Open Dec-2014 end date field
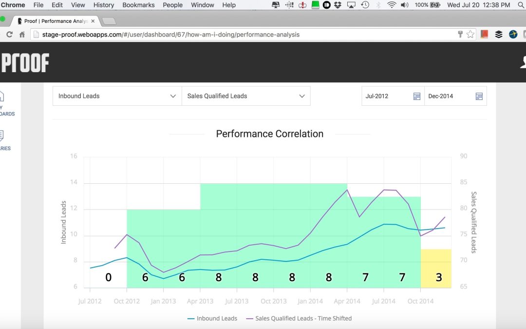The height and width of the screenshot is (329, 526). 455,96
